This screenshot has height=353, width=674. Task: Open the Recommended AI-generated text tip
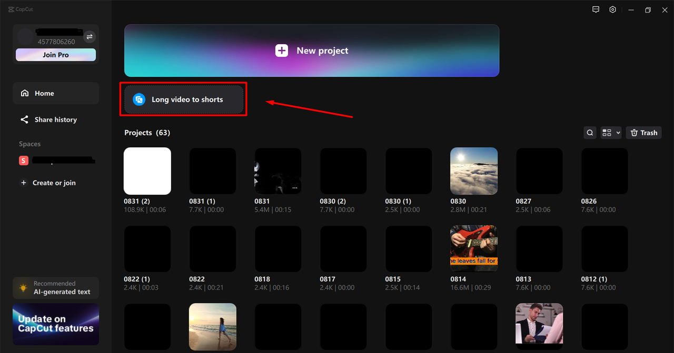(56, 288)
